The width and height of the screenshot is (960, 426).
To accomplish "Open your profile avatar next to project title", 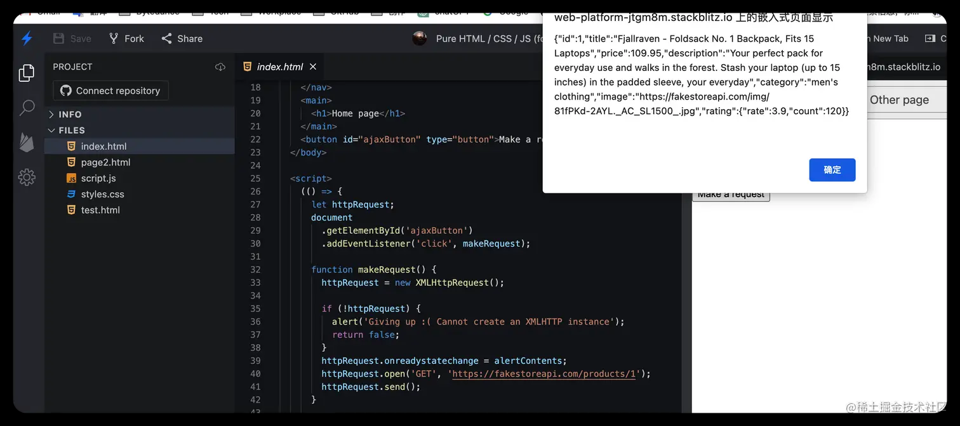I will pos(419,39).
